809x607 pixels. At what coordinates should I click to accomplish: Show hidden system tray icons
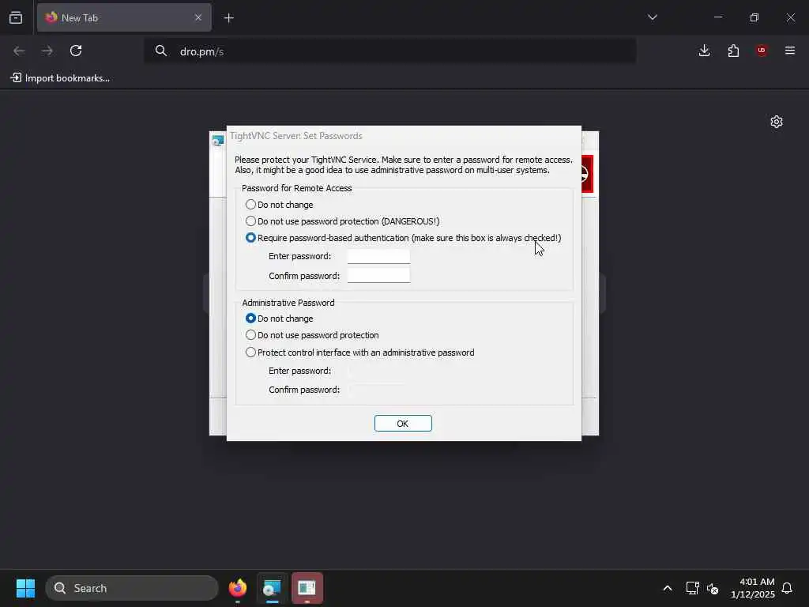pyautogui.click(x=667, y=588)
